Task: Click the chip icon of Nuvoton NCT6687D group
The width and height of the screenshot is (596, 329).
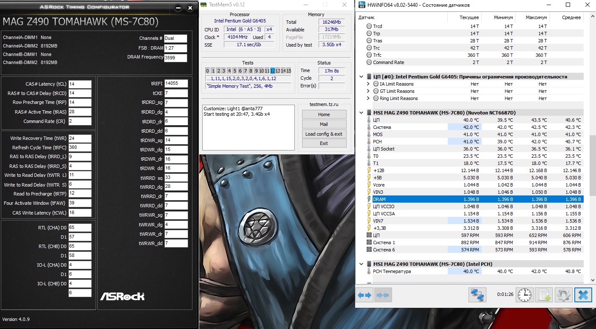Action: coord(369,113)
